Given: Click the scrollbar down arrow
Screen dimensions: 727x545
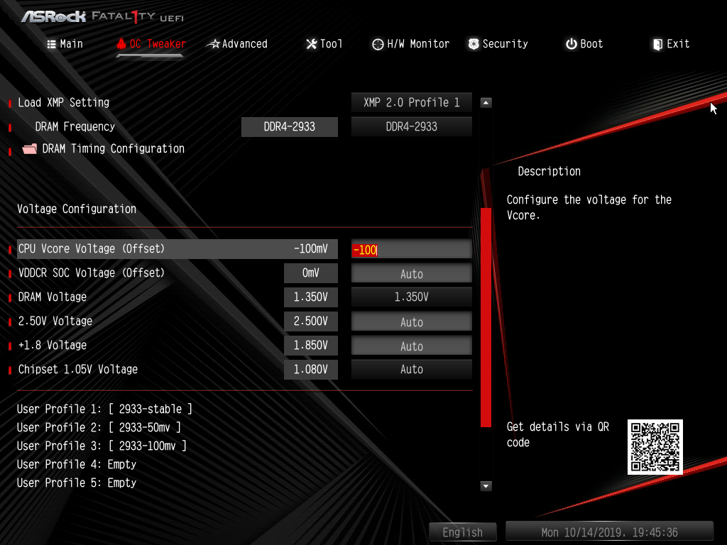Looking at the screenshot, I should tap(486, 486).
